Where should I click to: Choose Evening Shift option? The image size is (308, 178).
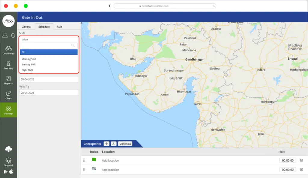(x=29, y=64)
